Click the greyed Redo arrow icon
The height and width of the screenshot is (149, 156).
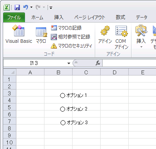38,7
